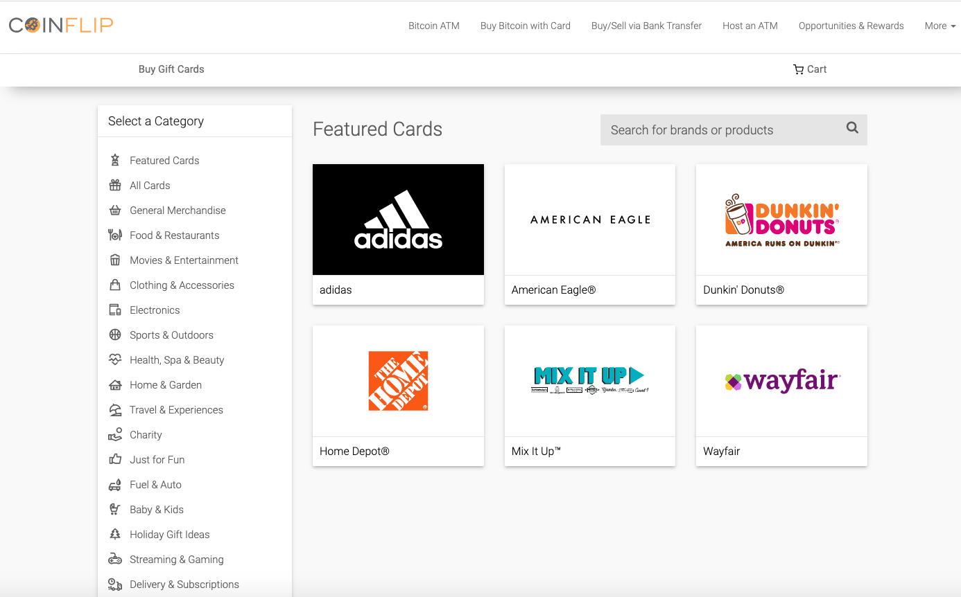This screenshot has width=961, height=597.
Task: Click the Charity hand icon
Action: point(115,434)
